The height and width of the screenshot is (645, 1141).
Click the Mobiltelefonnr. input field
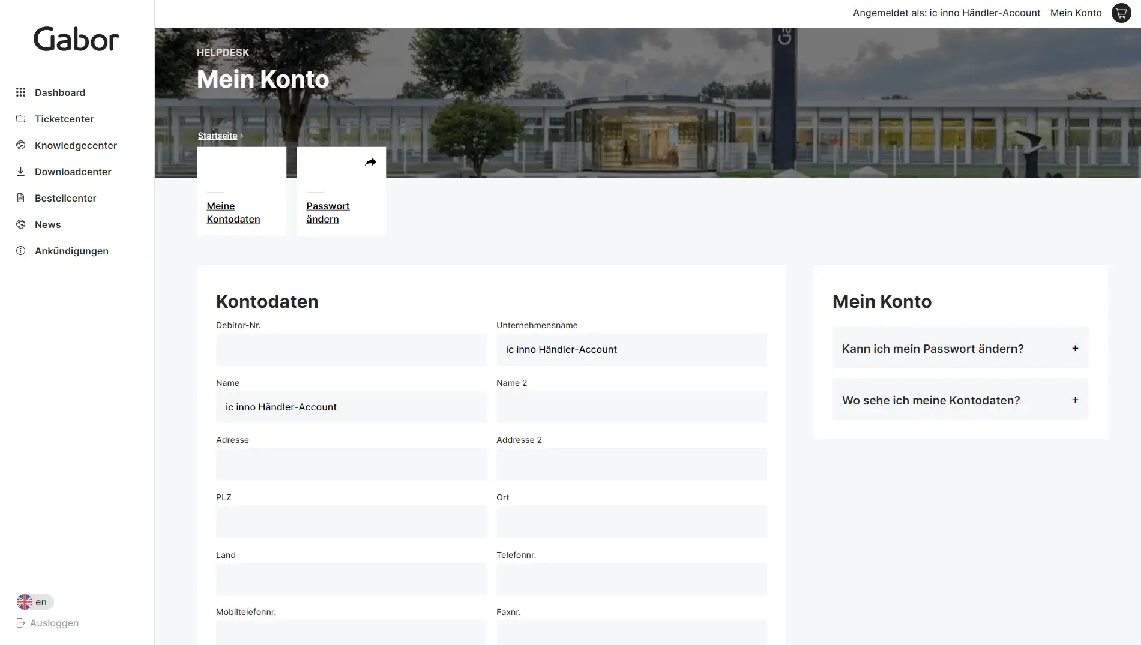(351, 632)
